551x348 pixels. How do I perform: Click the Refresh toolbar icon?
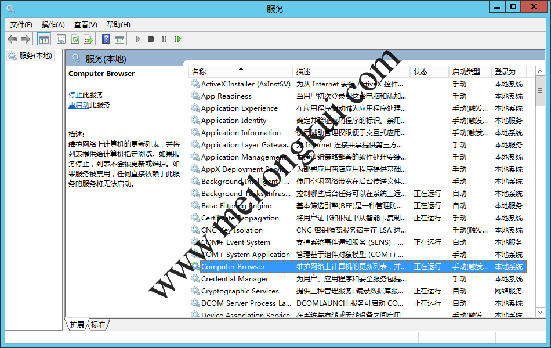coord(75,39)
